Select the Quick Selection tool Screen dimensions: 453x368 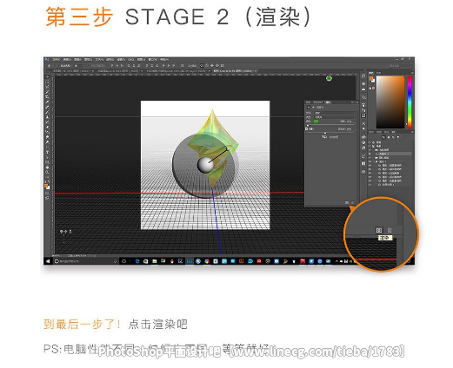pos(48,92)
